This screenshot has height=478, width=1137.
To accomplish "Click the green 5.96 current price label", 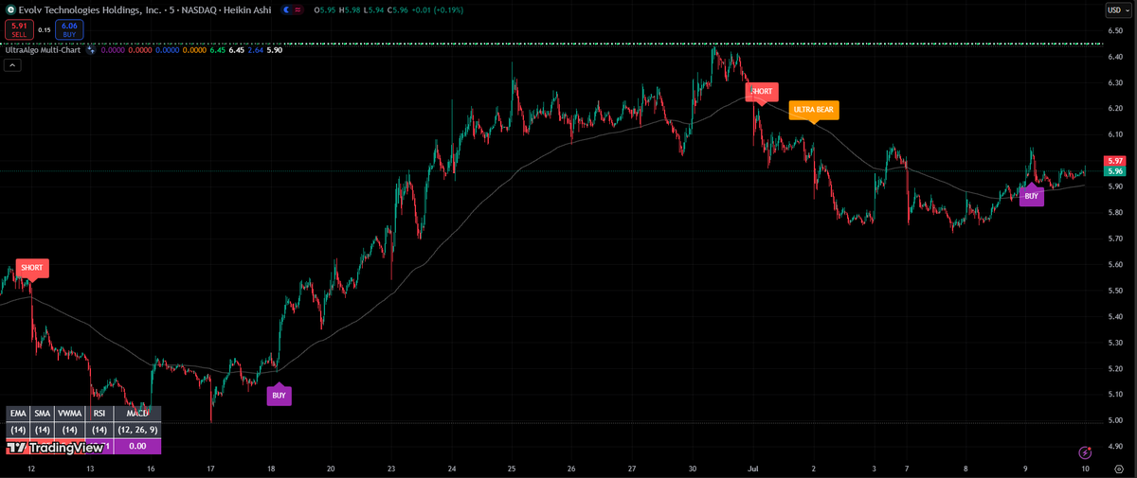I will point(1115,171).
